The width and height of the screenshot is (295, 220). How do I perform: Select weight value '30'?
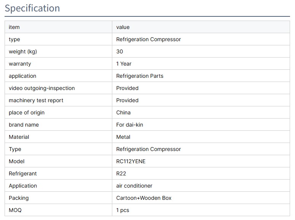click(x=120, y=51)
